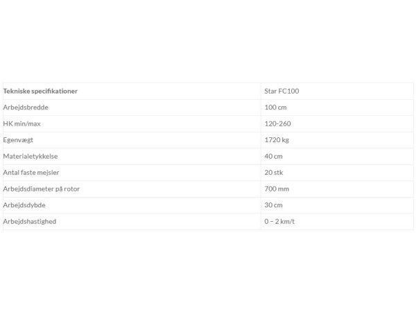Select the 40 cm thickness value
This screenshot has width=416, height=312.
[273, 156]
